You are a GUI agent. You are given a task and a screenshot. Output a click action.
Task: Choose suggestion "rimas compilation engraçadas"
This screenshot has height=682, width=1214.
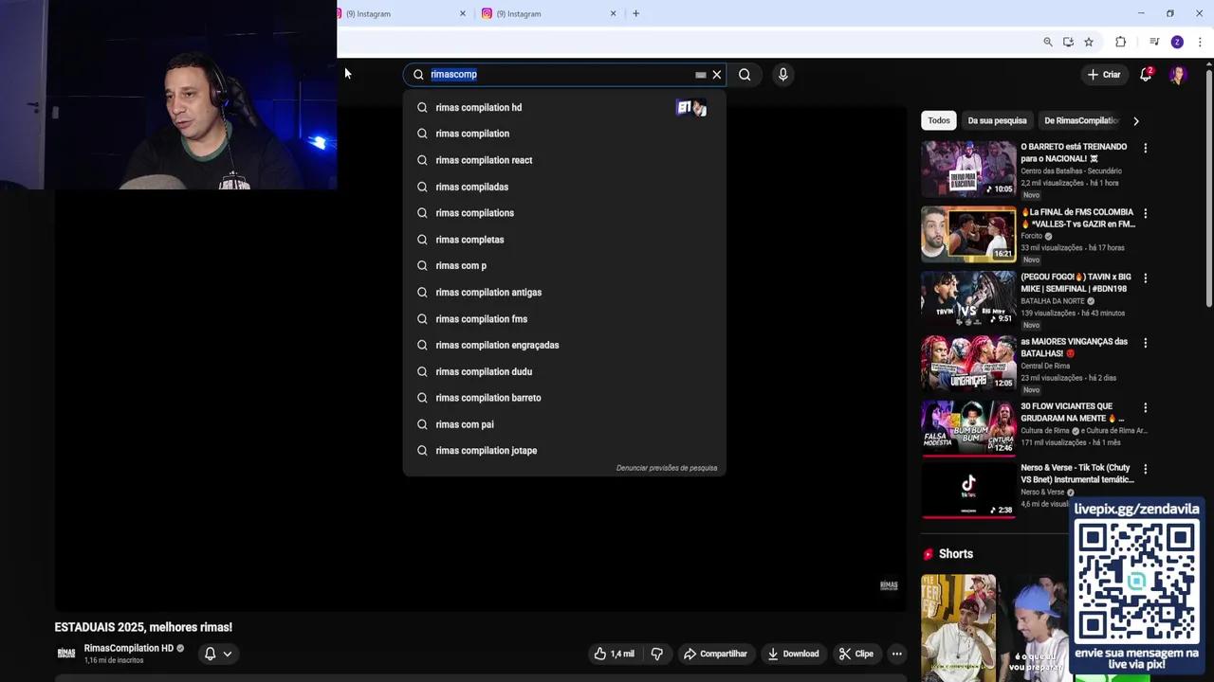click(564, 345)
